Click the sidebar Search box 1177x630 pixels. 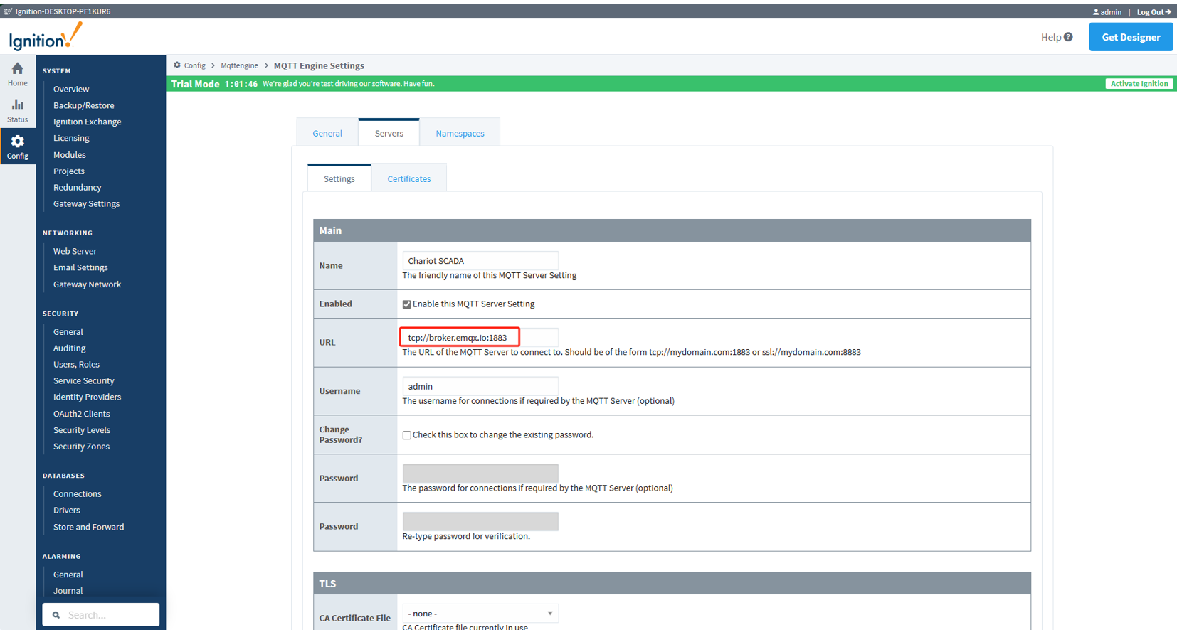point(101,615)
